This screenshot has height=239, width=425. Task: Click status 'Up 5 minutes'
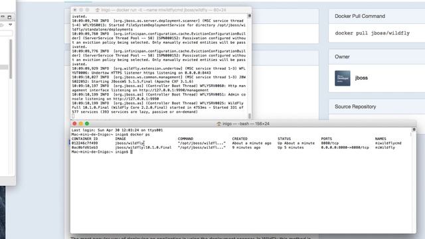pyautogui.click(x=291, y=147)
